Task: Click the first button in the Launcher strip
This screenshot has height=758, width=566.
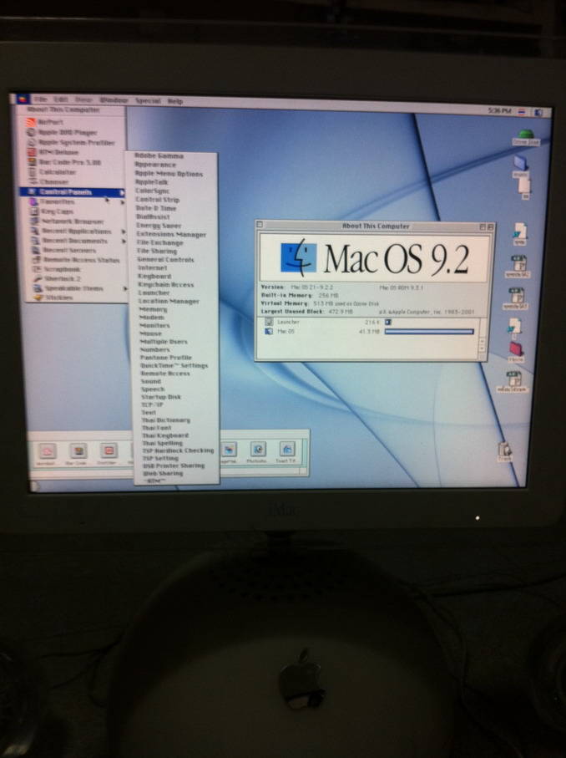Action: click(48, 450)
